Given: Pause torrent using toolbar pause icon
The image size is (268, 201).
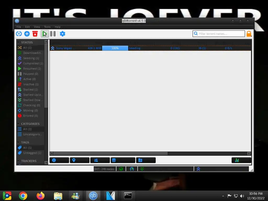Looking at the screenshot, I should (53, 34).
